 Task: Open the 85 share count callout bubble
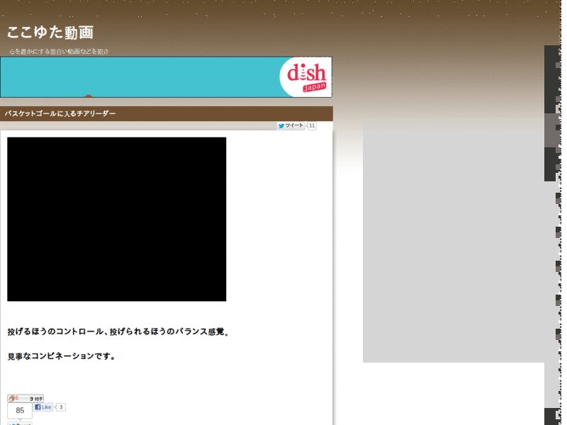coord(18,409)
